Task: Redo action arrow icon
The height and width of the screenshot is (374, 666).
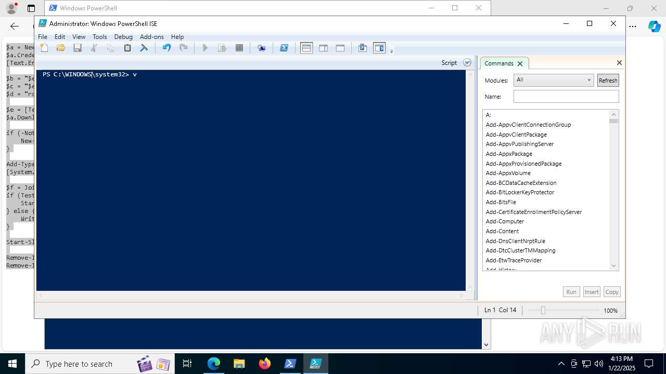Action: pyautogui.click(x=183, y=48)
